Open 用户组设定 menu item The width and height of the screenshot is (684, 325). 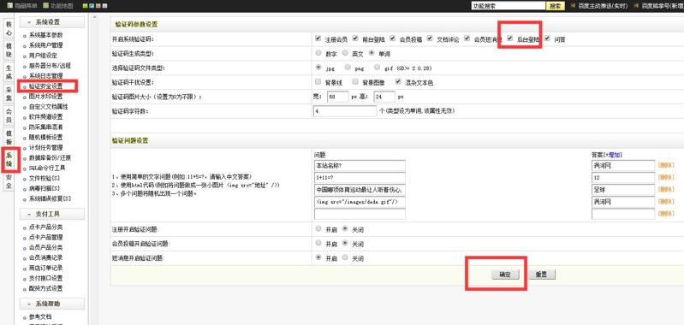click(43, 56)
